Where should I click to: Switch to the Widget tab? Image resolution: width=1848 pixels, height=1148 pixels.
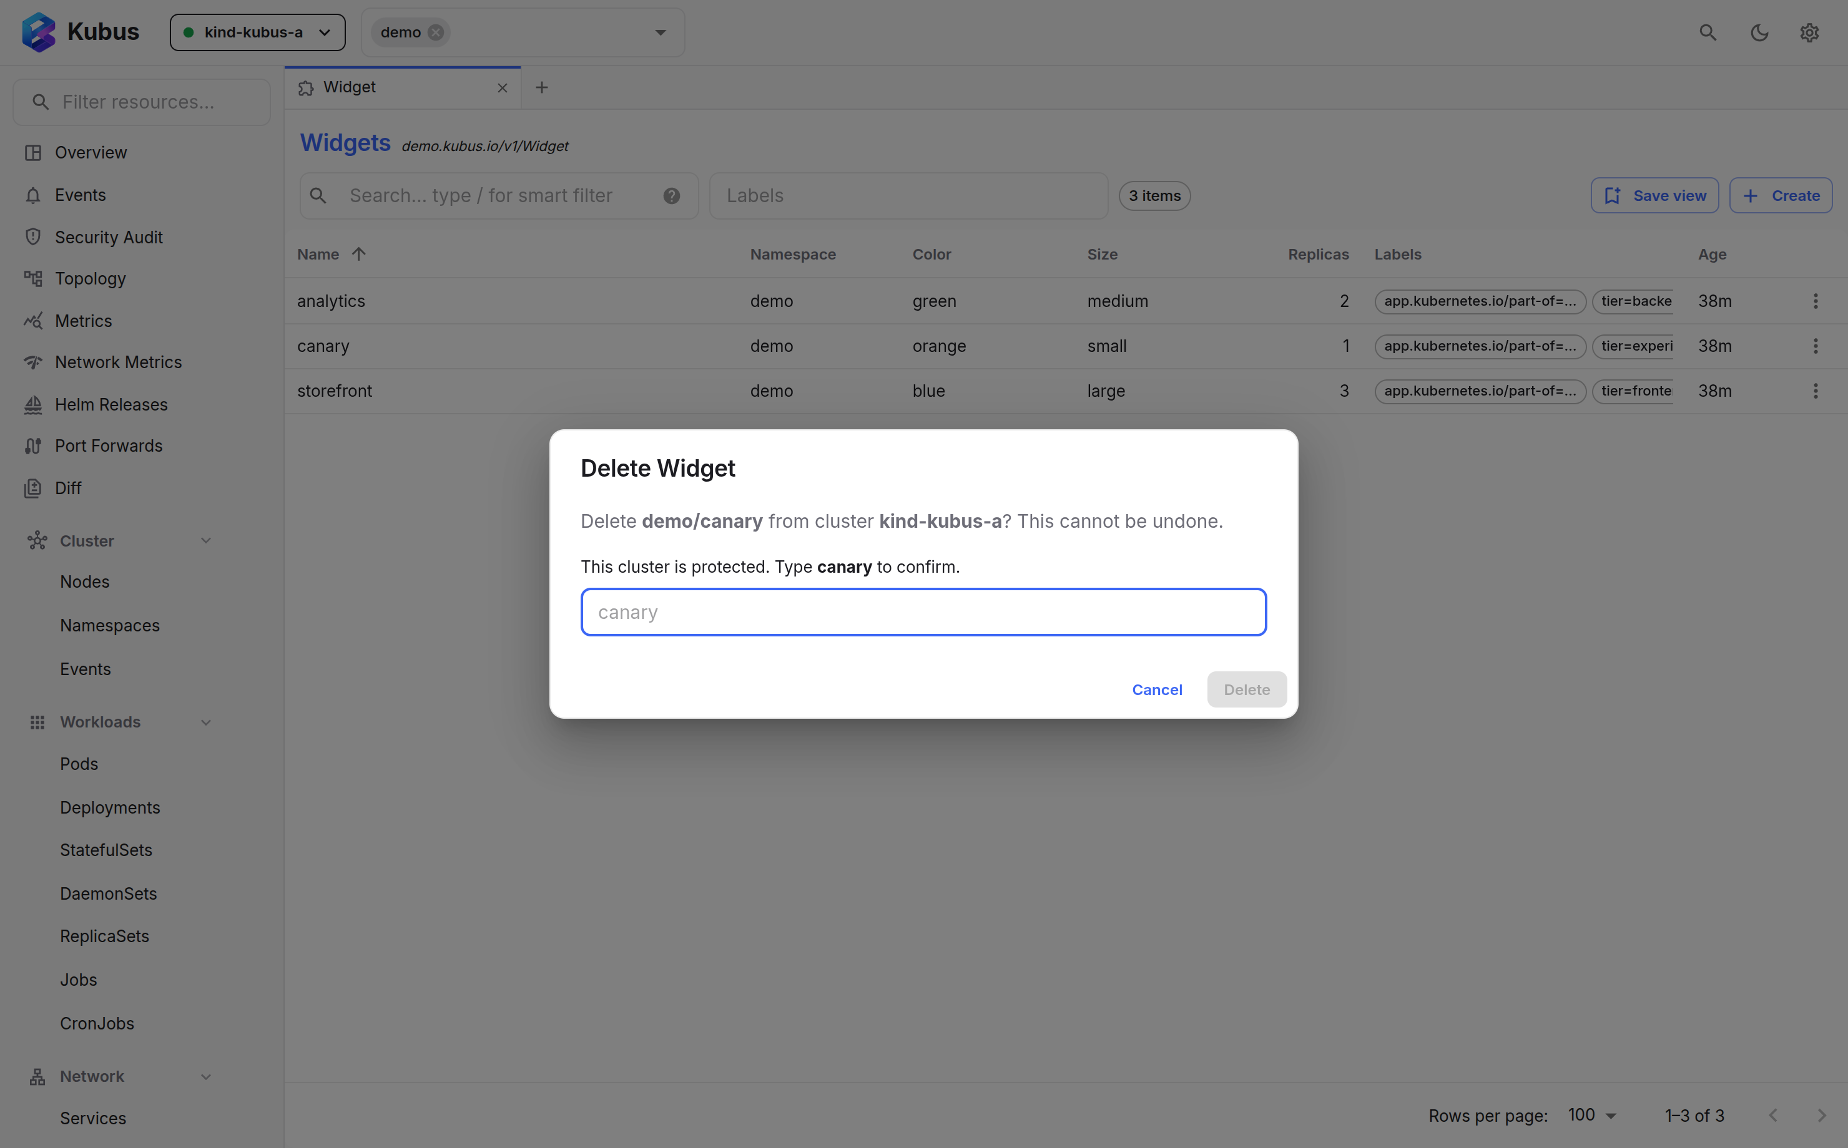tap(403, 87)
